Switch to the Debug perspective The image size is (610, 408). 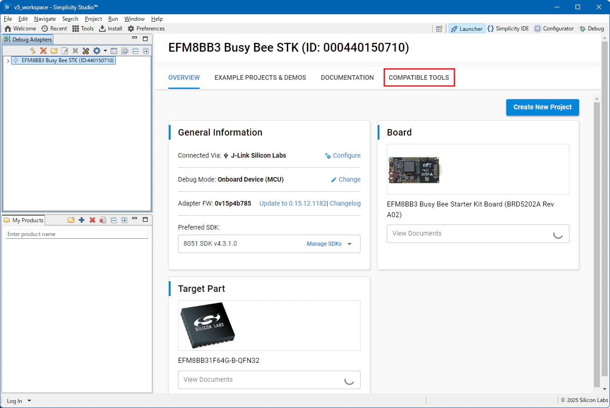point(592,29)
